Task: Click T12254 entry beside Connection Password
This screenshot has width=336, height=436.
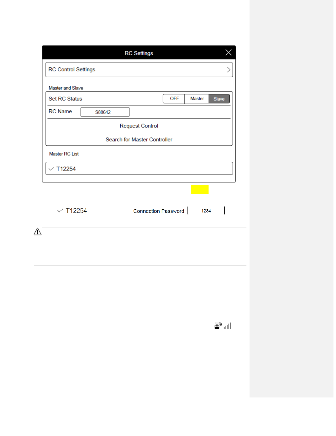Action: point(76,211)
